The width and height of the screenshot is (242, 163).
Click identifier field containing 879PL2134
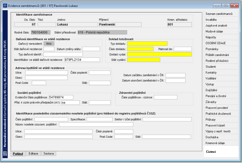82,60
